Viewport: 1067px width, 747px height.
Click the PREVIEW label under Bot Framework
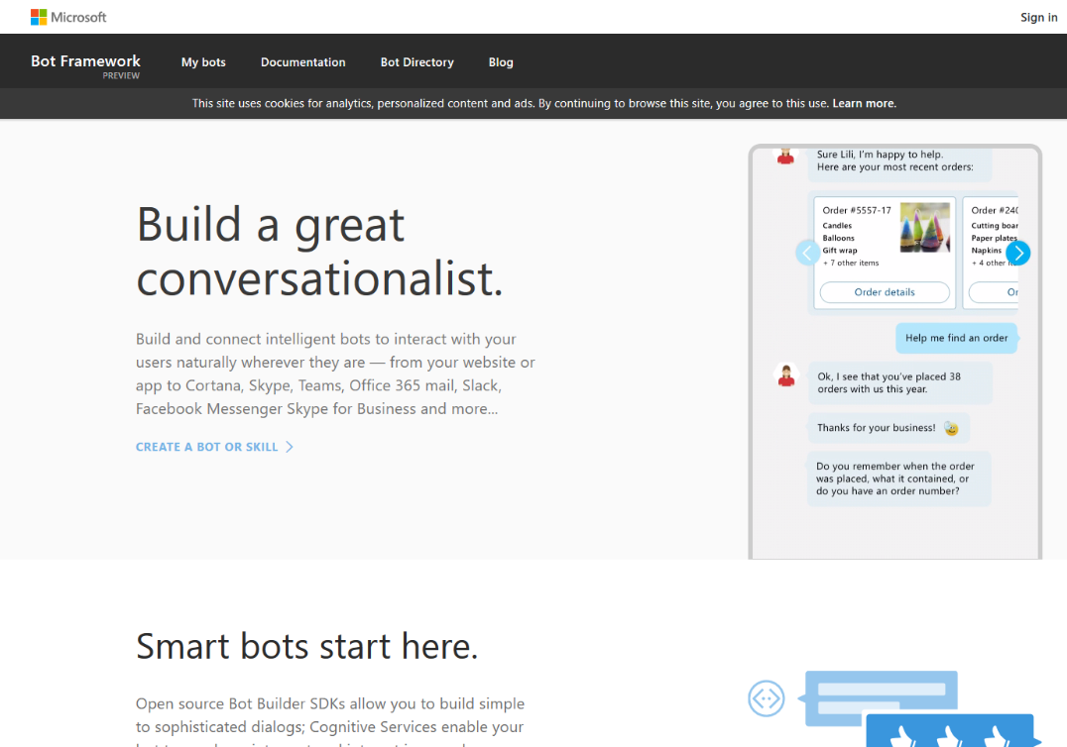pos(121,76)
